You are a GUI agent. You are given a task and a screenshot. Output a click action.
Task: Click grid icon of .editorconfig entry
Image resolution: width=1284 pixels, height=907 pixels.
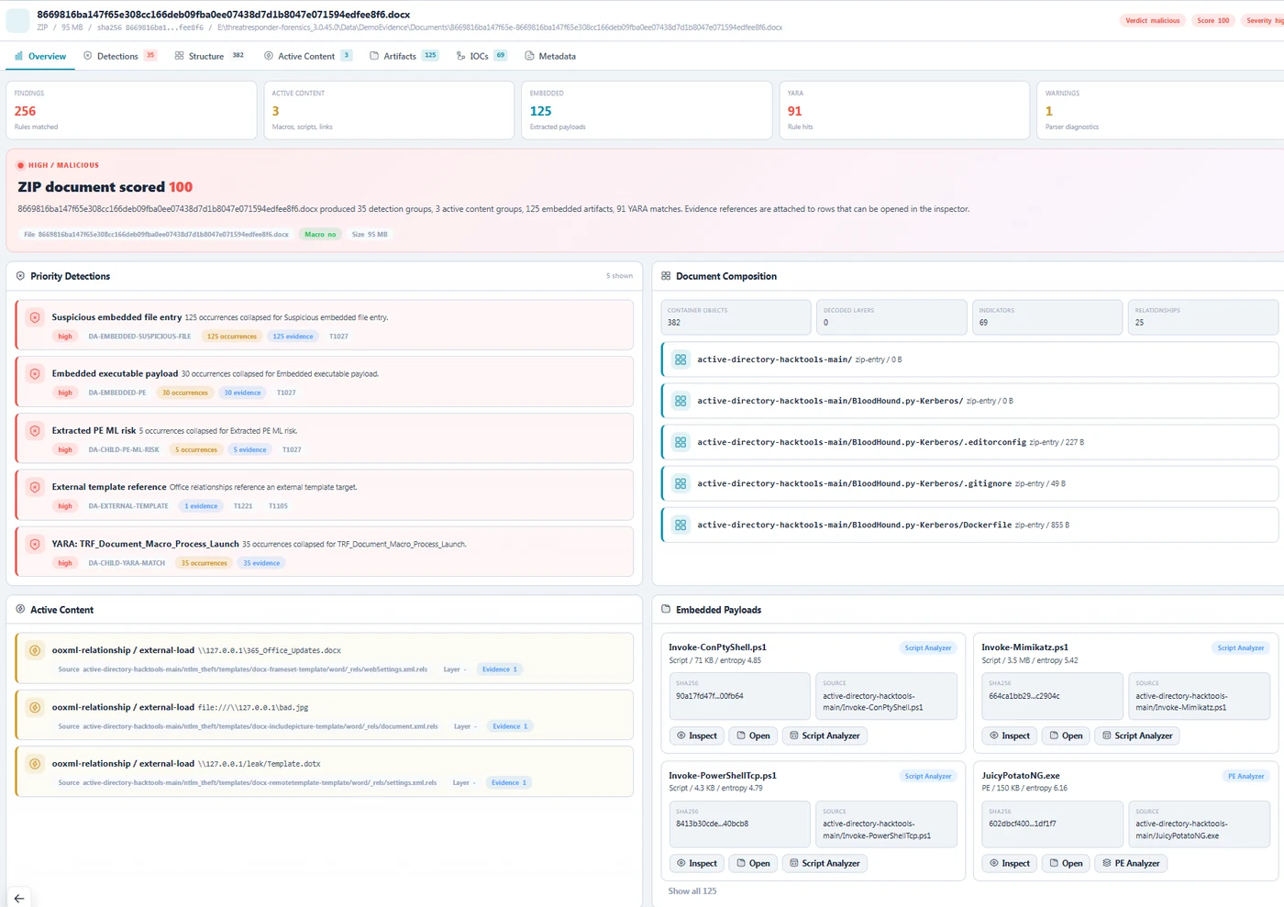(x=681, y=442)
